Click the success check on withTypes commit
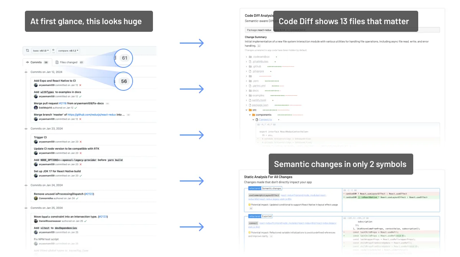 [80, 97]
